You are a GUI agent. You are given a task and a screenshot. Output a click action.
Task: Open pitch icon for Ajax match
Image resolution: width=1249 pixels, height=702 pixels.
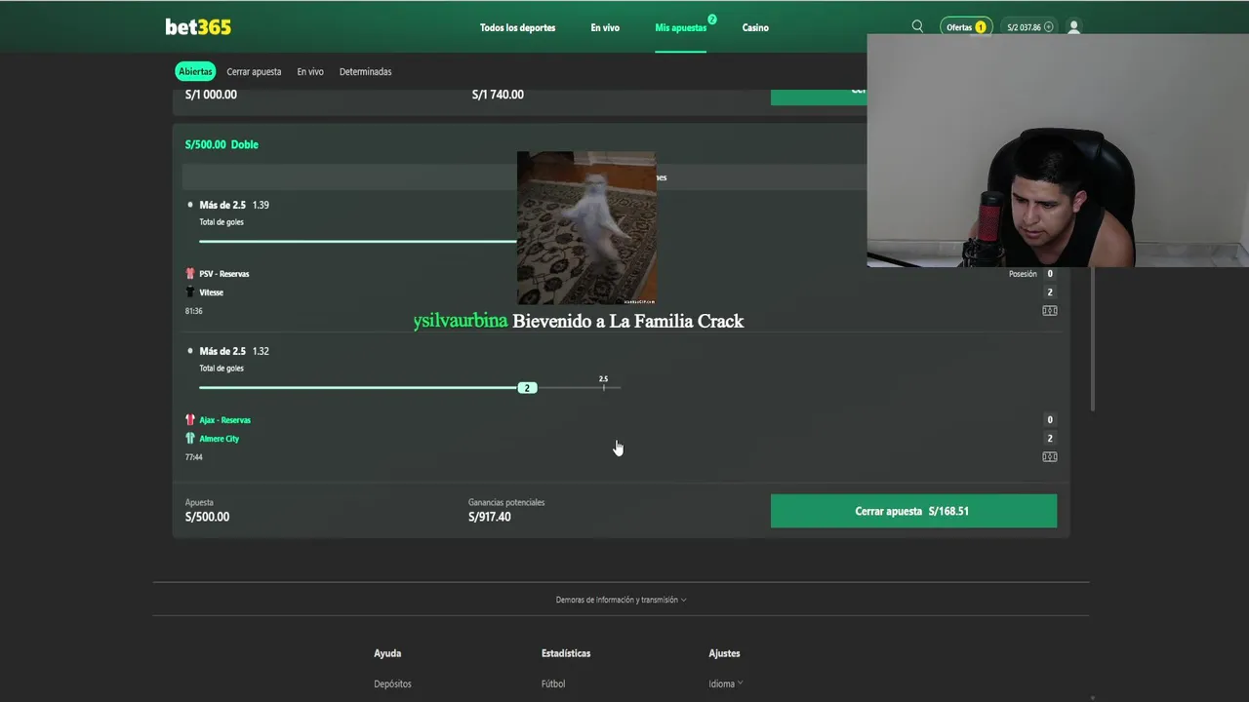pyautogui.click(x=1049, y=457)
